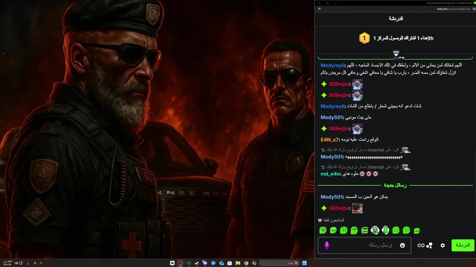
Task: Click the infinity symbol icon
Action: tap(421, 245)
